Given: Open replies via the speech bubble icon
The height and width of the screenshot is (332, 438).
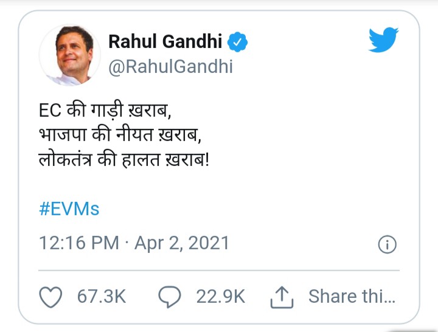Looking at the screenshot, I should (x=170, y=297).
